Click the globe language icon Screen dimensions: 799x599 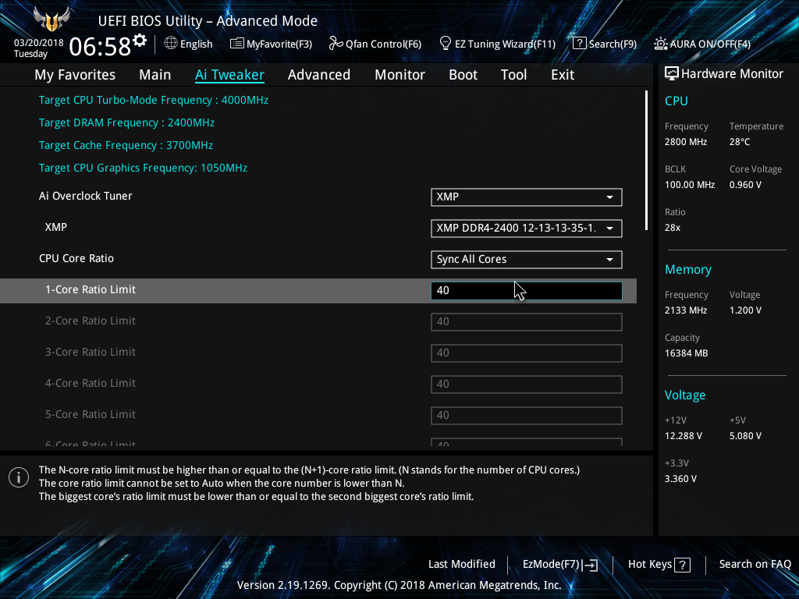(171, 44)
